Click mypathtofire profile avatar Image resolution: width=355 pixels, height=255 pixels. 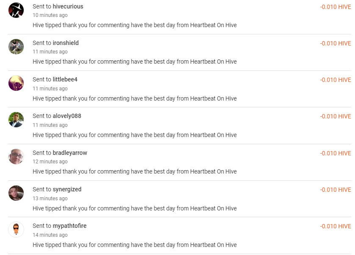(16, 230)
